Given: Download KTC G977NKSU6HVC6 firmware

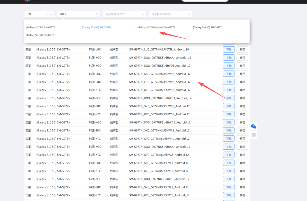Looking at the screenshot, I should 229,195.
